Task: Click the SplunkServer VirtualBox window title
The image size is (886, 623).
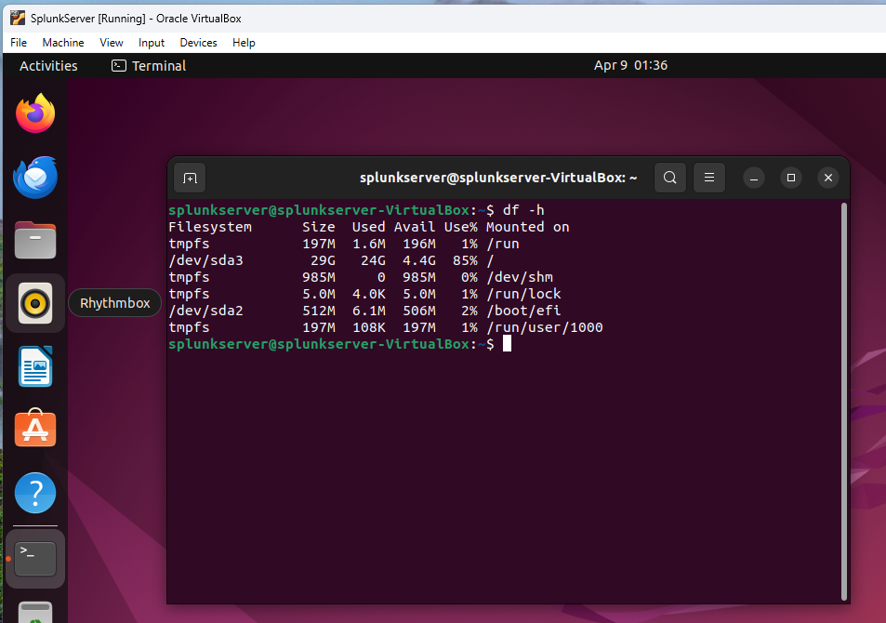Action: [x=136, y=18]
